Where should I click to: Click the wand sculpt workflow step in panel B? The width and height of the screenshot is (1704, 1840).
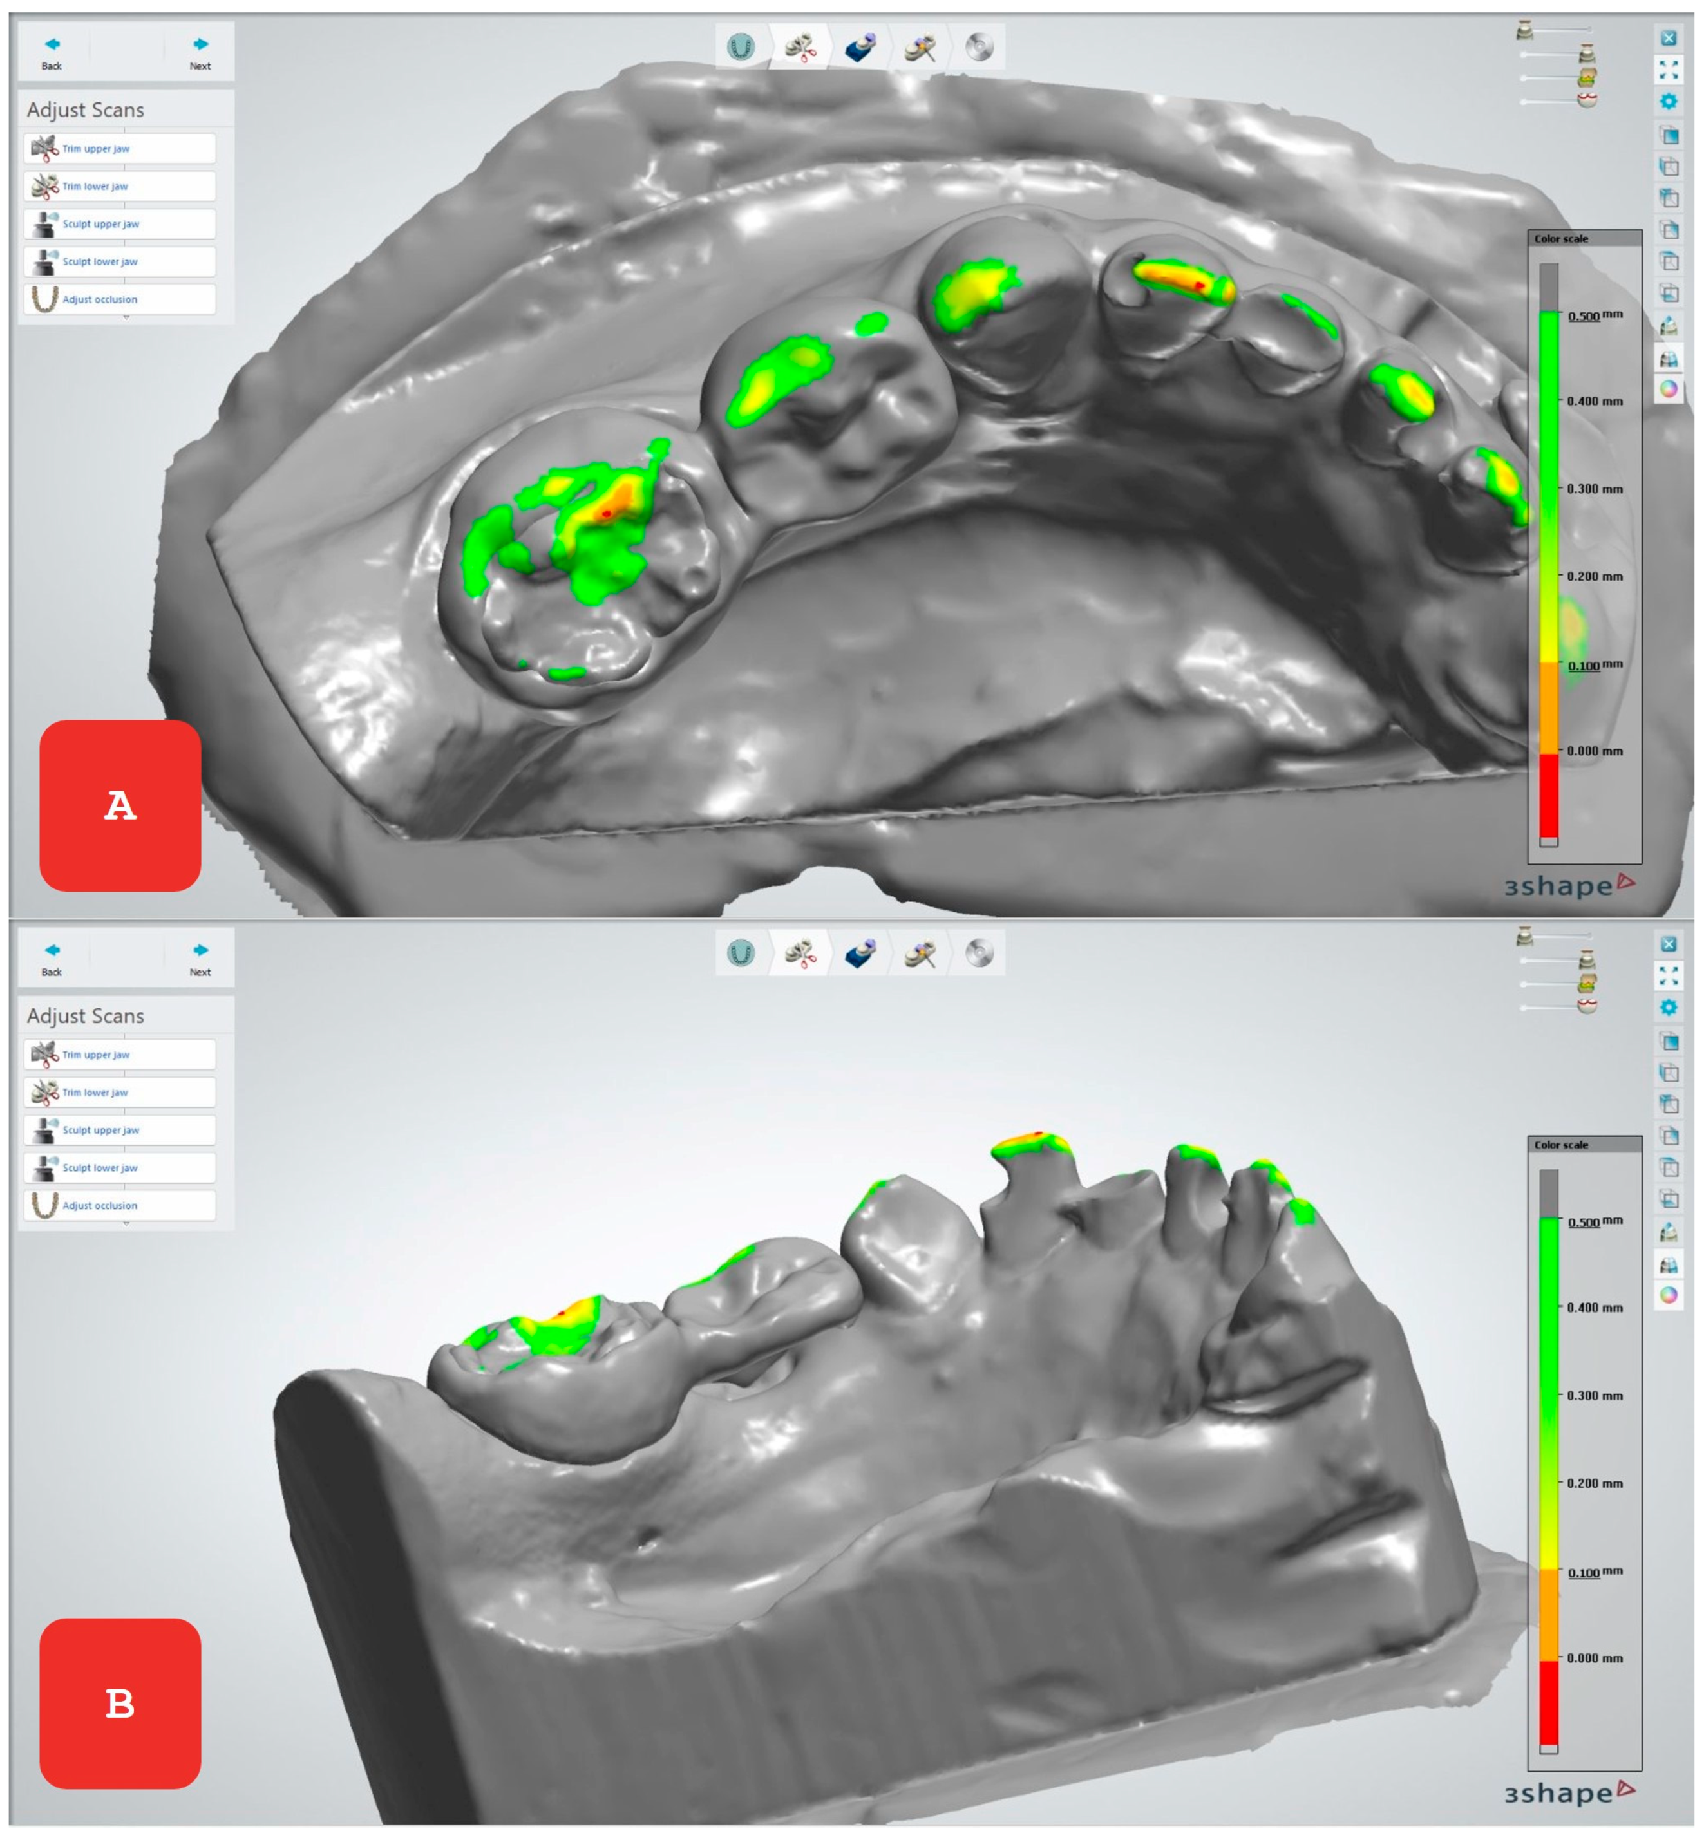pos(920,953)
